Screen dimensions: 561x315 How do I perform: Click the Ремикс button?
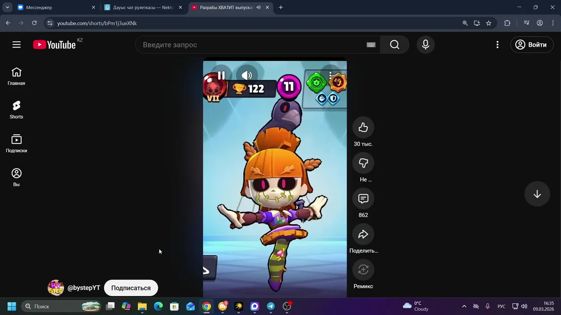pos(363,270)
